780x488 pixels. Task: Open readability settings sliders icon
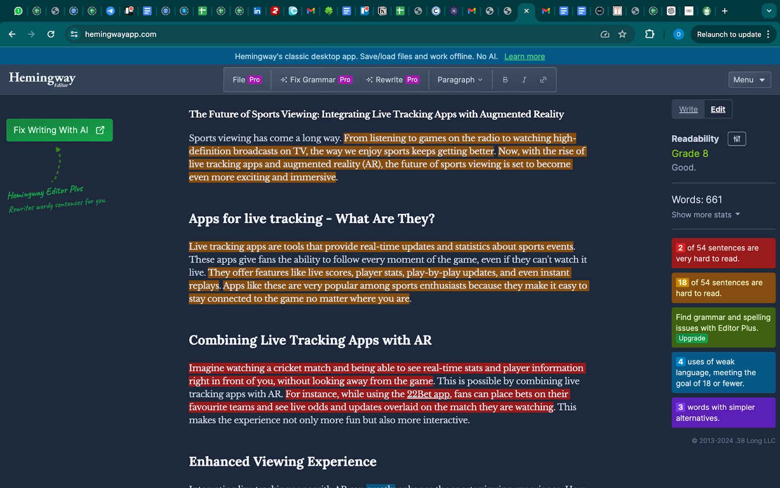[x=737, y=139]
